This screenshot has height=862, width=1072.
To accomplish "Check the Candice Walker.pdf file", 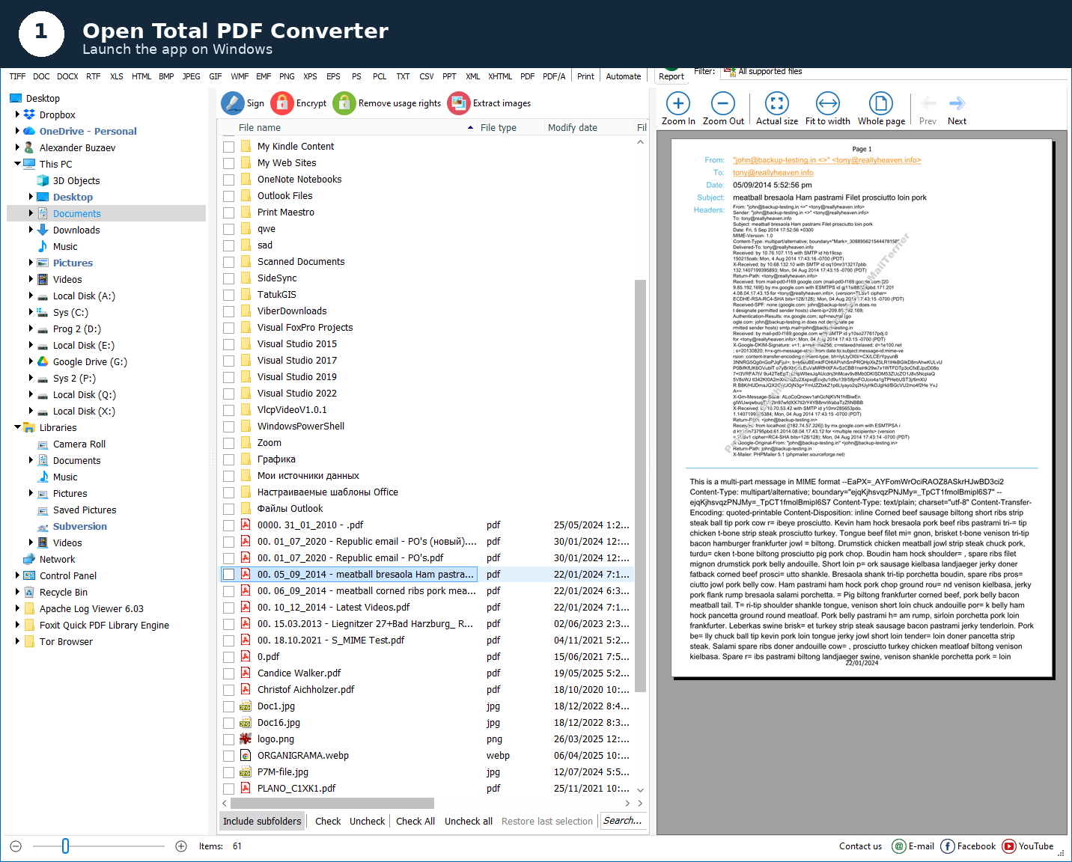I will (229, 673).
